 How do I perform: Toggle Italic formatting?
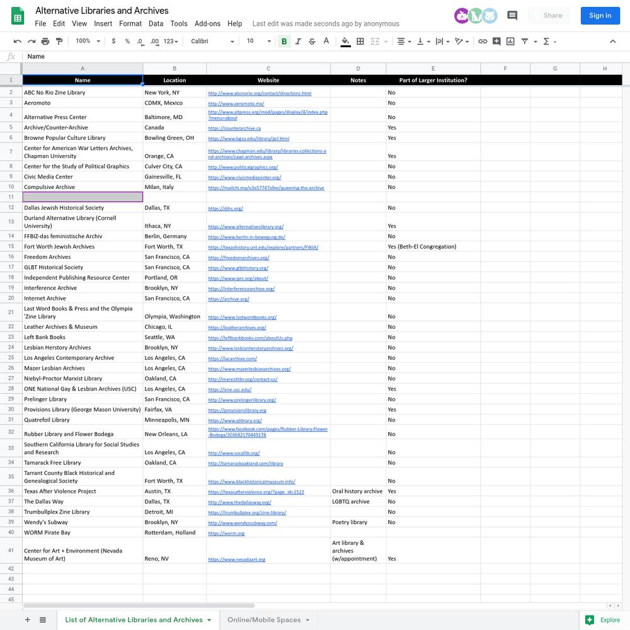tap(298, 42)
